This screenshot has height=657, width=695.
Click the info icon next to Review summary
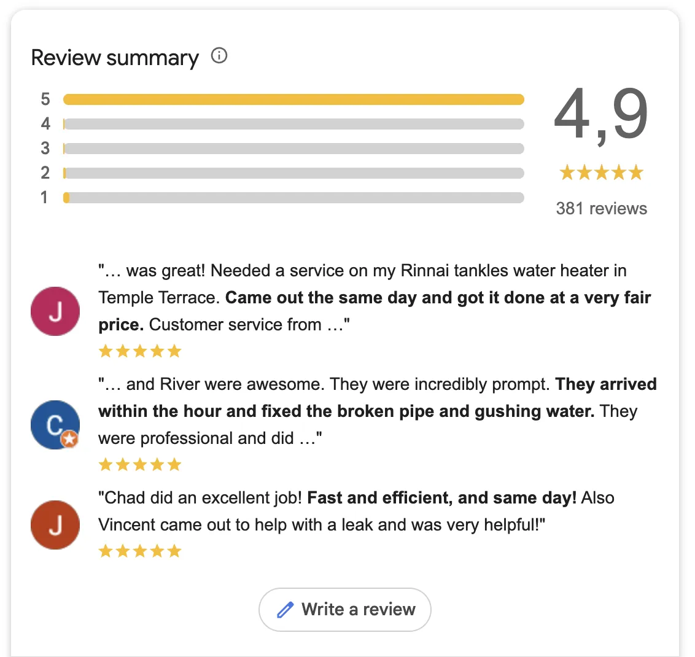[219, 56]
